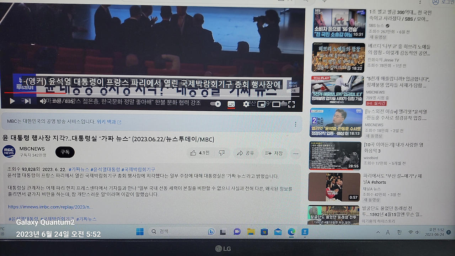Viewport: 455px width, 256px height.
Task: Open the Wi-Fi network tray icon
Action: (411, 232)
